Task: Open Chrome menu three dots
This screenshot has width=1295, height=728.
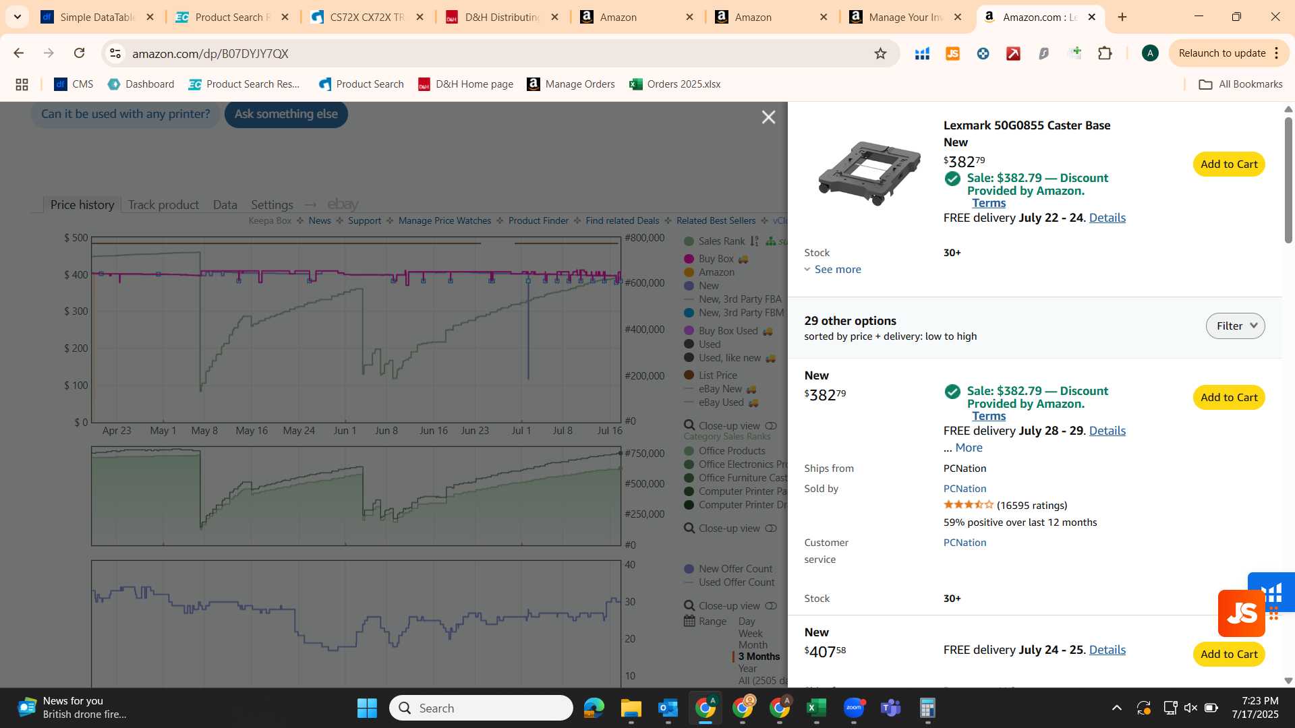Action: click(x=1277, y=53)
